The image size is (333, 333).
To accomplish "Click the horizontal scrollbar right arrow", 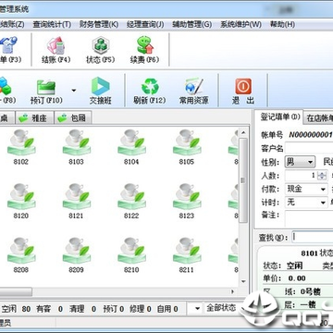I will click(233, 291).
